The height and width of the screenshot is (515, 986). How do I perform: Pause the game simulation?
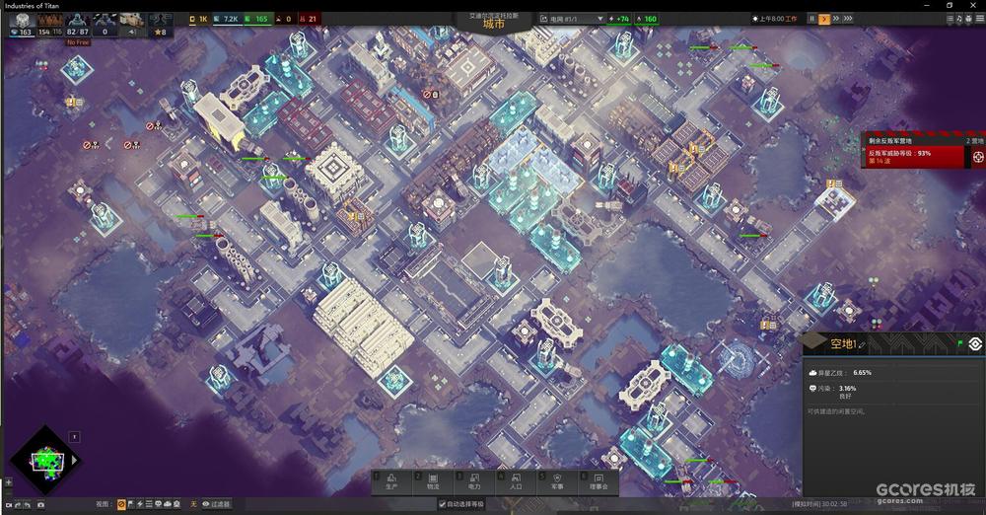tap(811, 19)
